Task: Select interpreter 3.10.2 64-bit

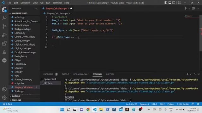Action: tap(182, 104)
